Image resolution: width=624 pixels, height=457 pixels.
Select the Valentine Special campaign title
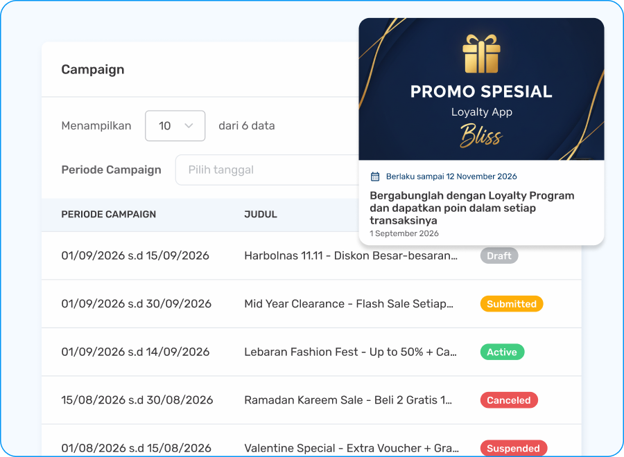tap(352, 448)
